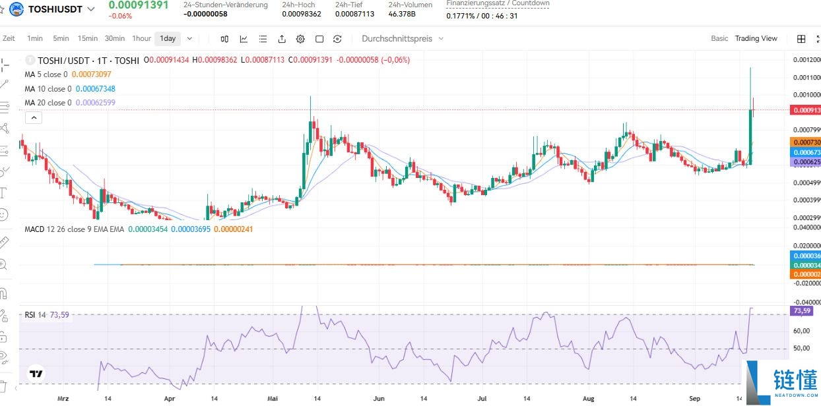The height and width of the screenshot is (406, 821).
Task: Select the 1day interval
Action: 168,38
